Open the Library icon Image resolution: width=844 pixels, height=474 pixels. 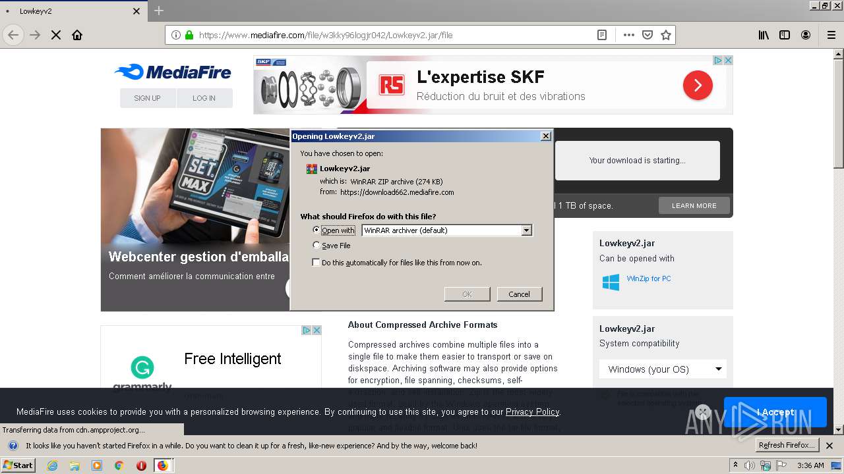764,35
